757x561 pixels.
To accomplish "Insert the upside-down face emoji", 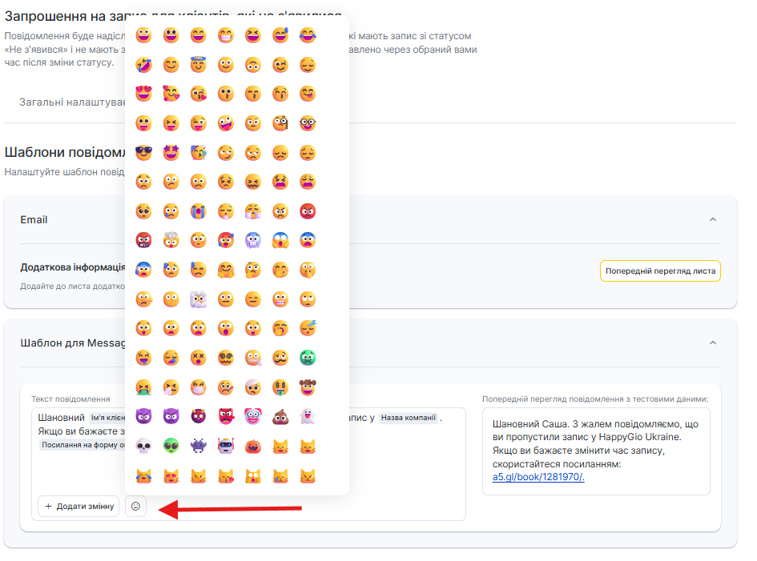I will [x=253, y=64].
